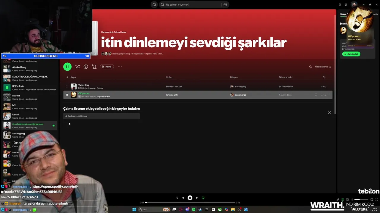This screenshot has height=213, width=380.
Task: Open Discord from the Windows taskbar
Action: pos(187,209)
